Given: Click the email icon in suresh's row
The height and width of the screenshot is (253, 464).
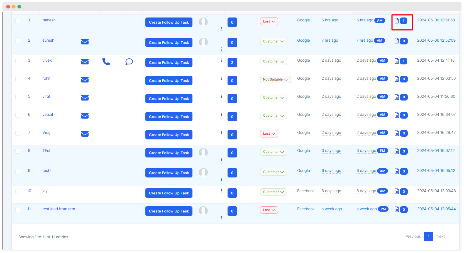Looking at the screenshot, I should [x=85, y=42].
